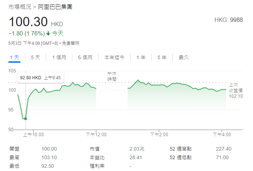Click the 阿里巴巴集團 company name in the breadcrumb
Screen dimensions: 253x171
(55, 7)
